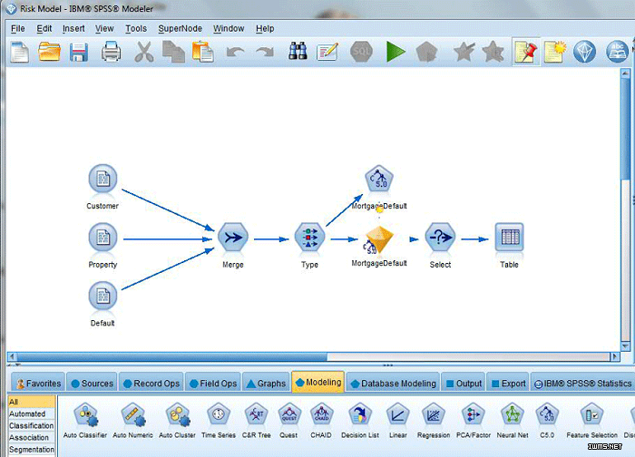The height and width of the screenshot is (457, 635).
Task: Click the Undo arrow icon
Action: pos(235,52)
